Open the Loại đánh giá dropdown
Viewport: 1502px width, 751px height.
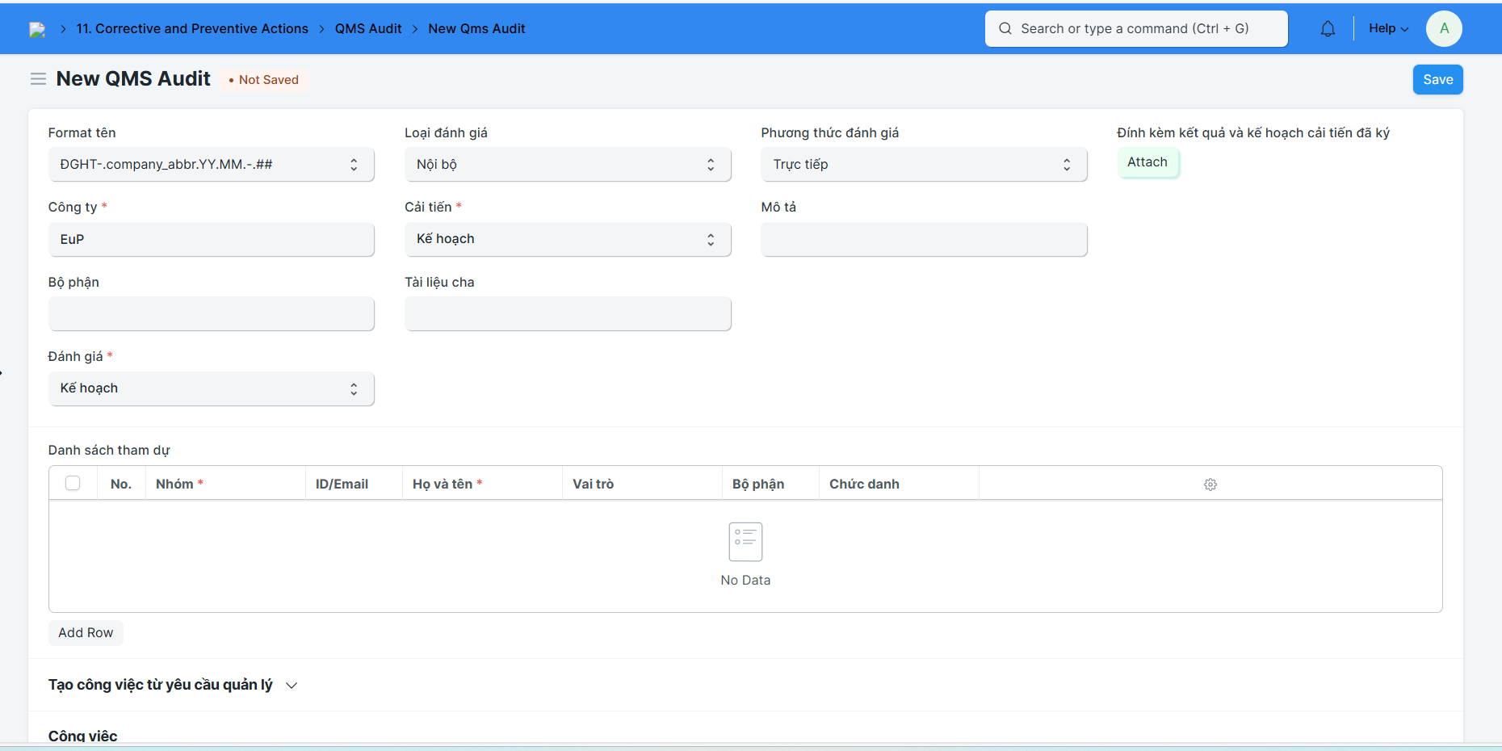[568, 165]
